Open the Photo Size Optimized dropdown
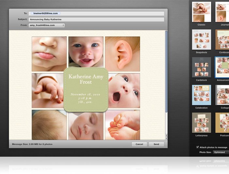The height and width of the screenshot is (174, 229). (221, 152)
